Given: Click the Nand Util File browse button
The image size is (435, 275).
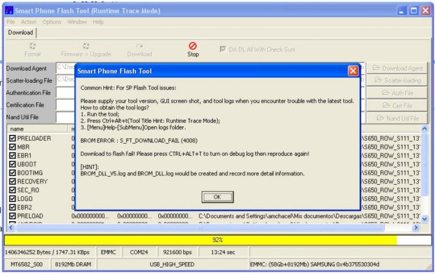Looking at the screenshot, I should point(397,118).
